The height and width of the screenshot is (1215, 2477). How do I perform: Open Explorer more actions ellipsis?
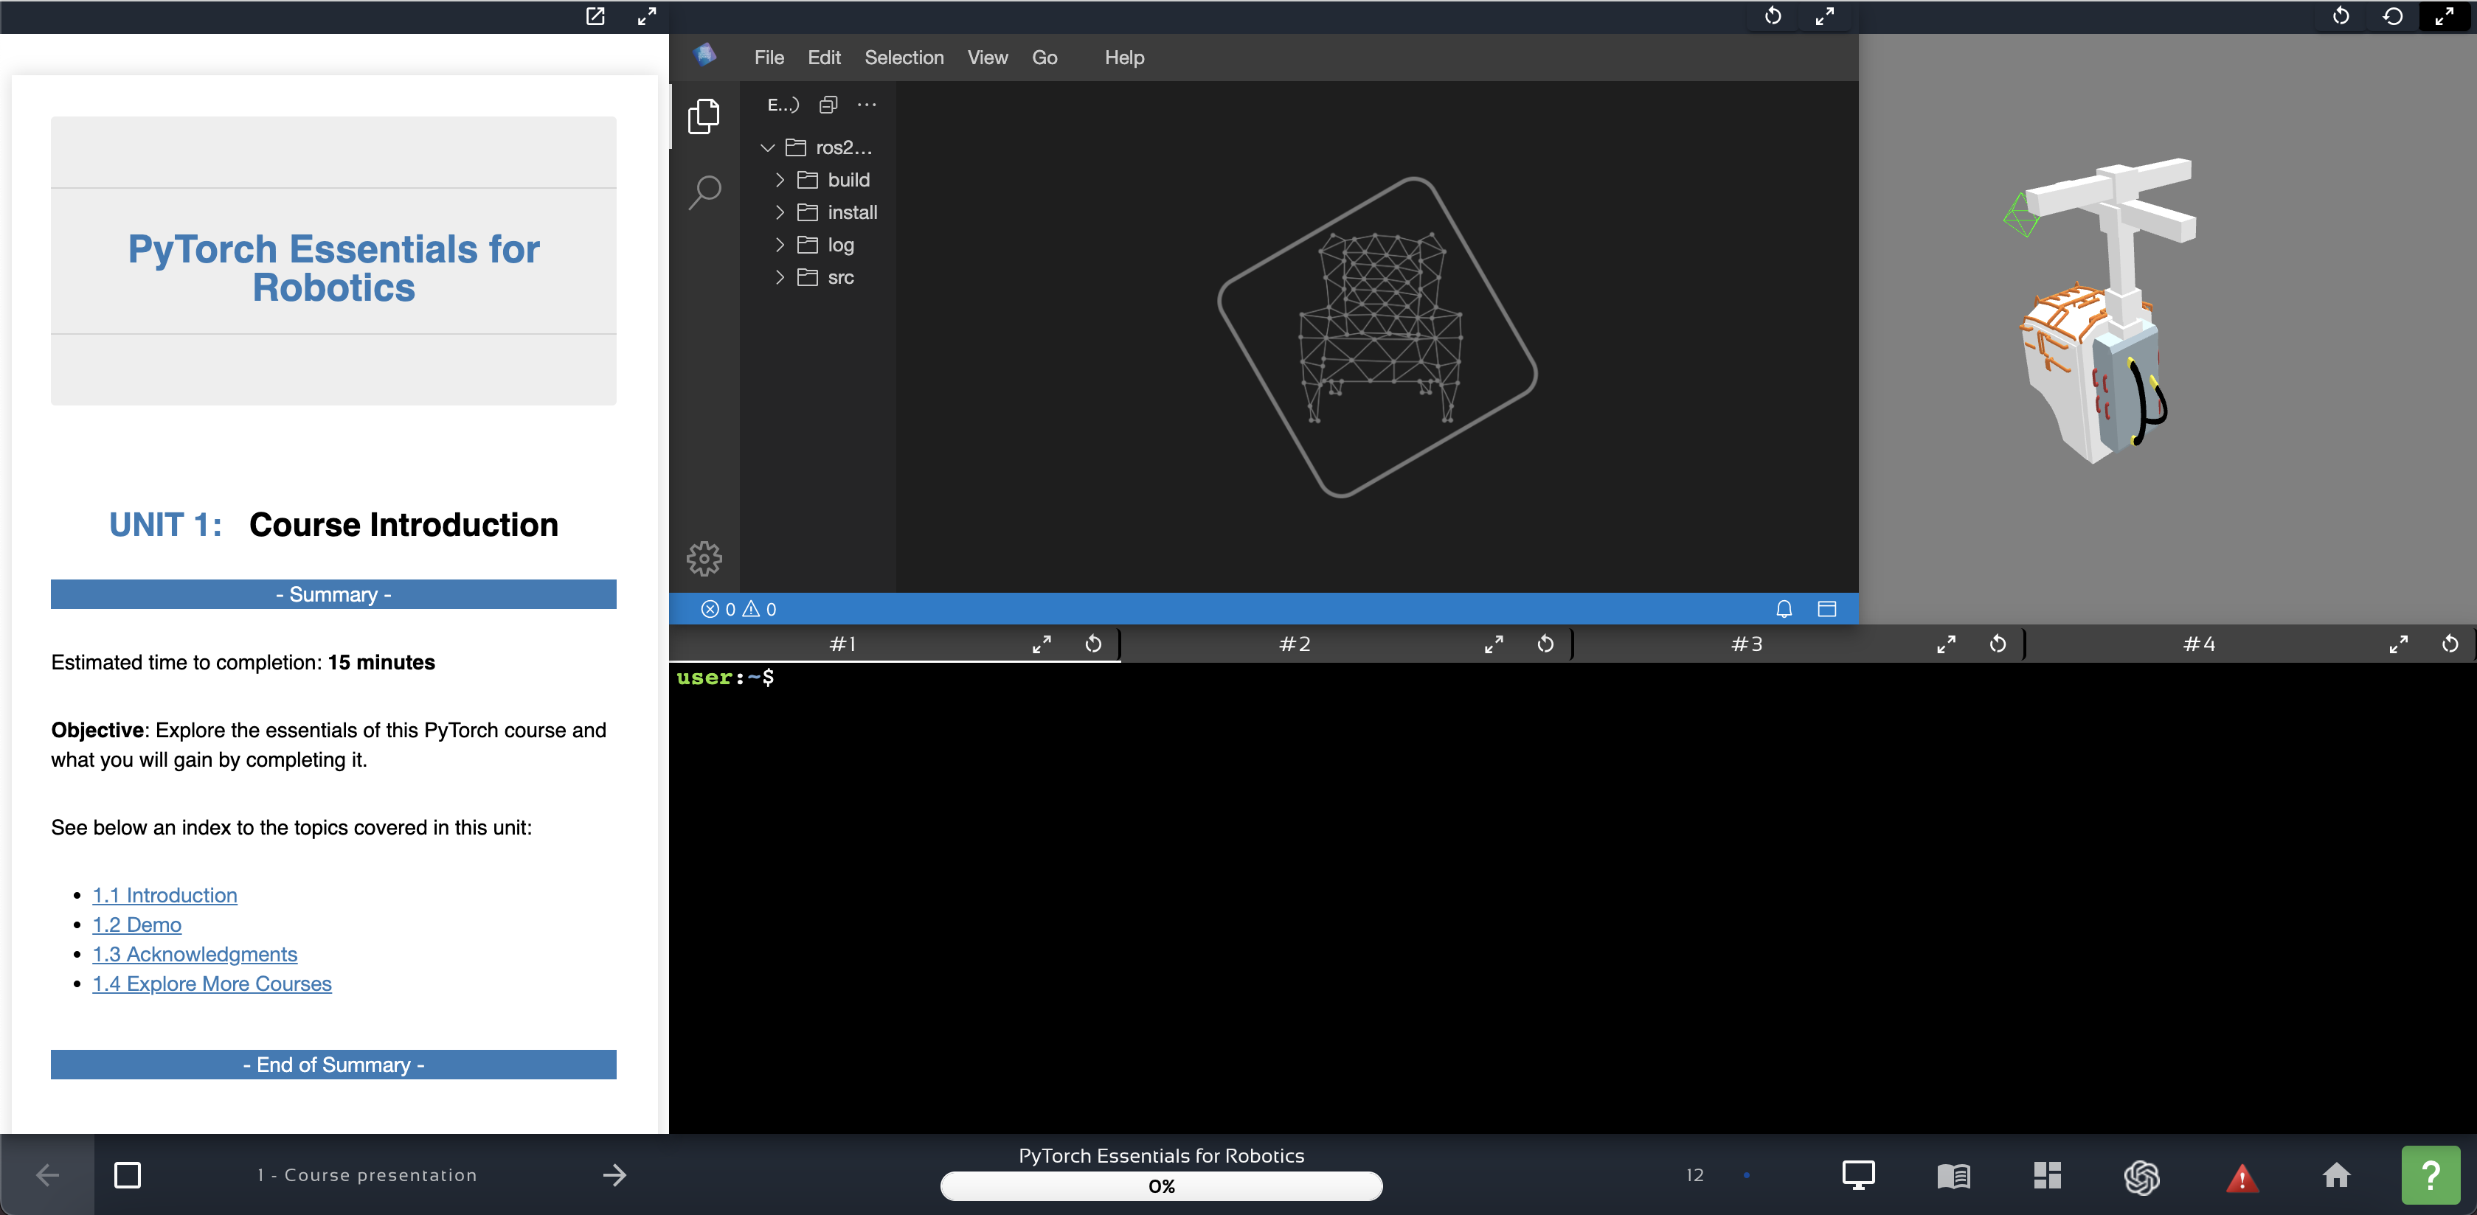[867, 105]
